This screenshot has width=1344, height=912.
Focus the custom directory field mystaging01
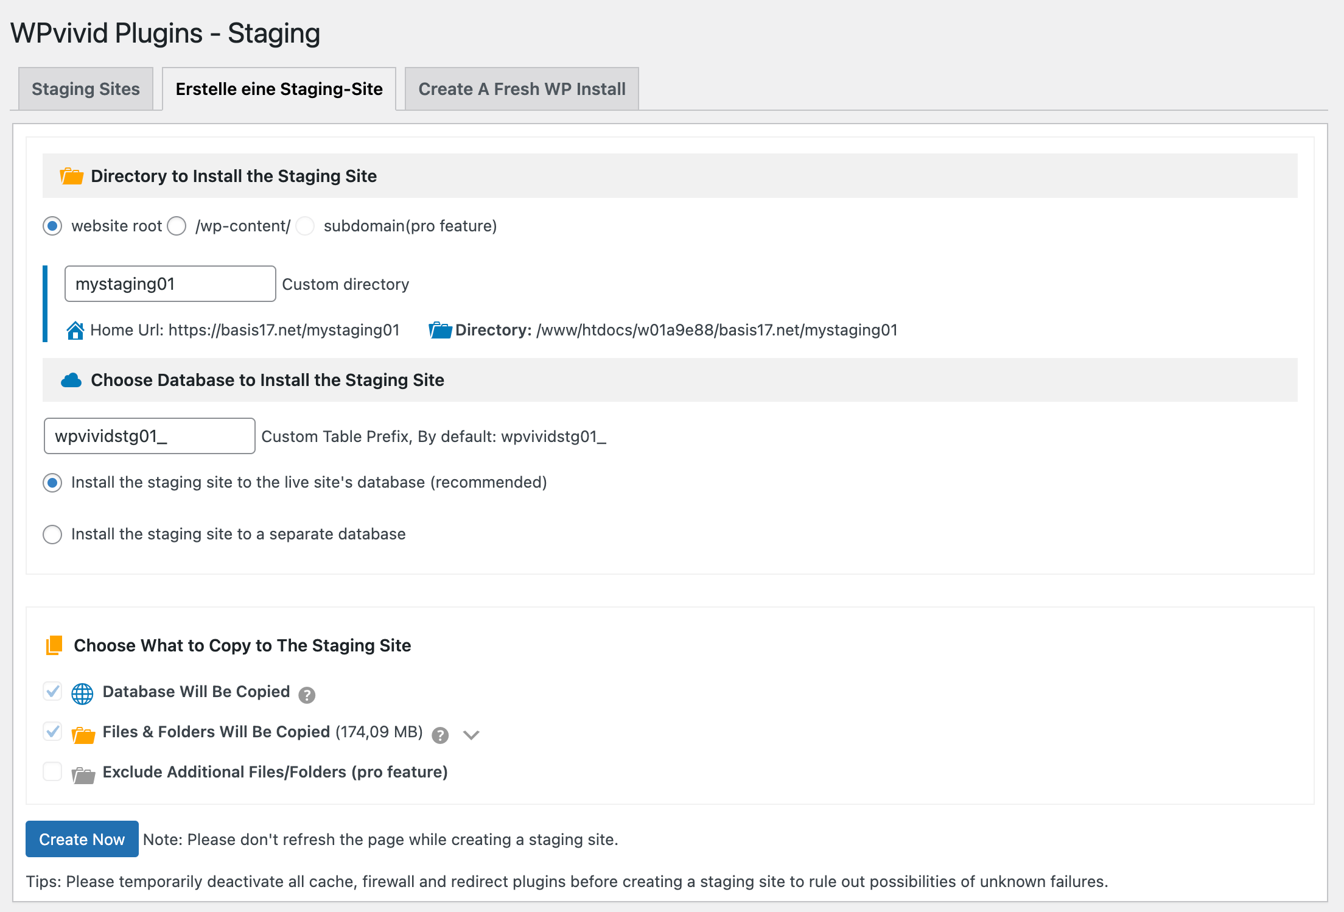pyautogui.click(x=170, y=284)
